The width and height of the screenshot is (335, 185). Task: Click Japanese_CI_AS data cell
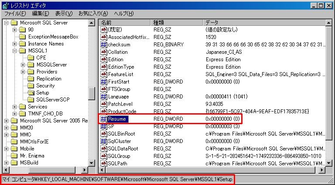click(224, 52)
